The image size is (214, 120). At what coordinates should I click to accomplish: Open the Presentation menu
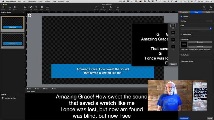pos(32,1)
